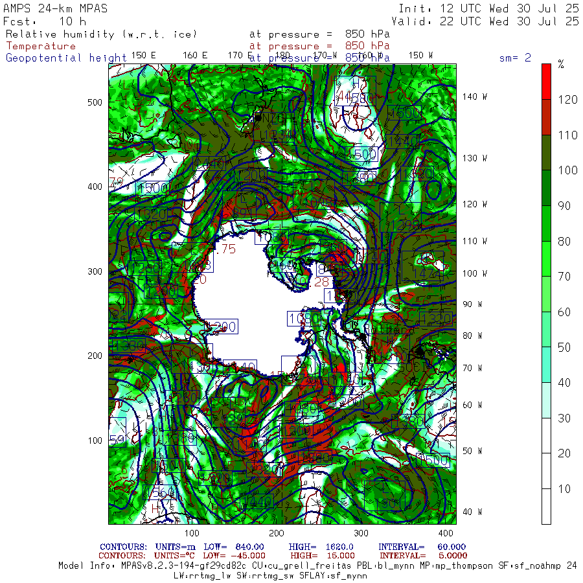Screen dimensions: 583x583
Task: Click the "Init: 12 UTC Wed 30 Jul 25" line
Action: tap(488, 8)
